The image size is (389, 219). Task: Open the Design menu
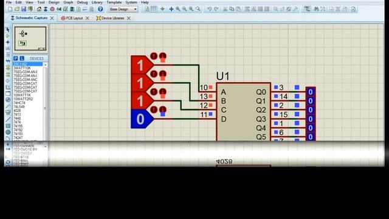coord(54,2)
